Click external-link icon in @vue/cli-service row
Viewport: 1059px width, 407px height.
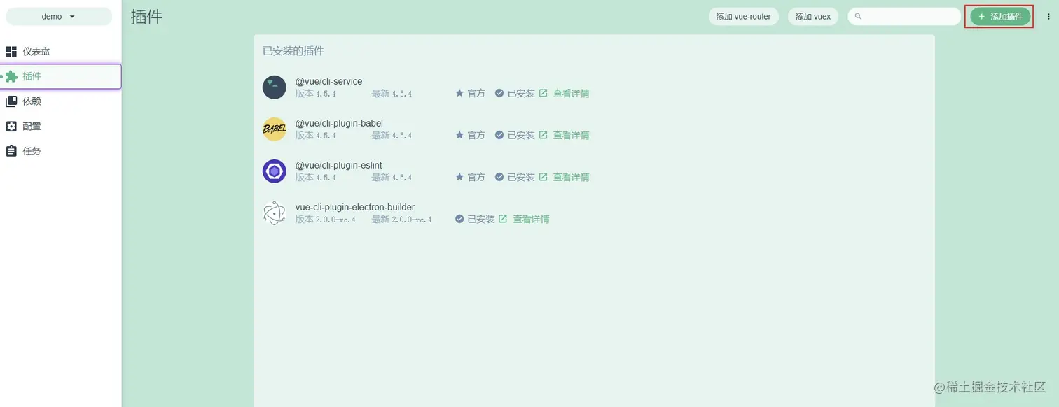543,93
